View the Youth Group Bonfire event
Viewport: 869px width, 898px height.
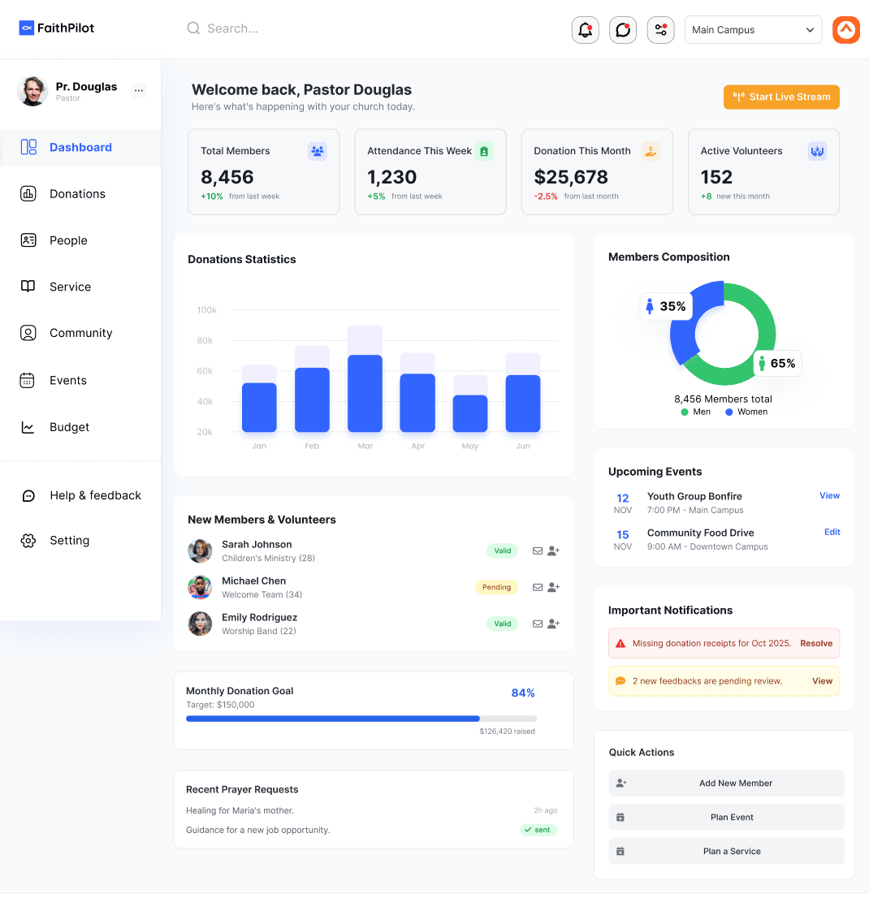829,495
